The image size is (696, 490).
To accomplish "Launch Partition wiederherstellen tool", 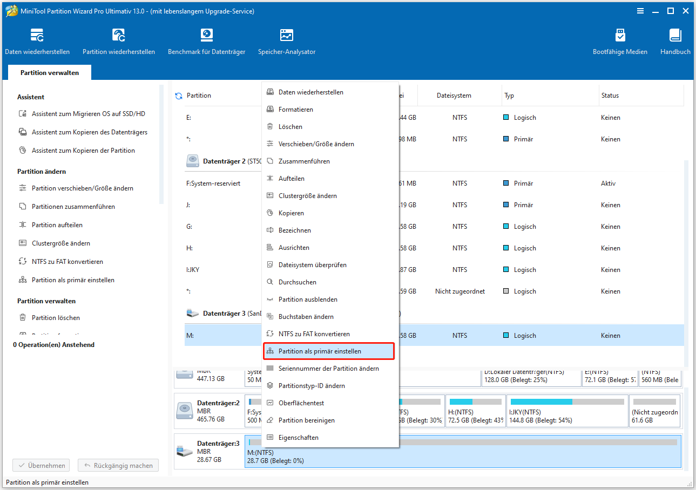I will (x=119, y=42).
